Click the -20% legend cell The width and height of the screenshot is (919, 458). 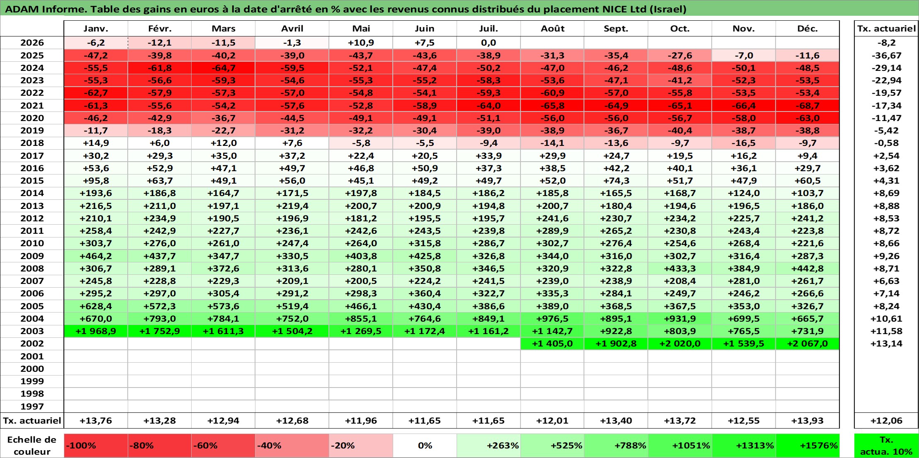click(x=361, y=446)
